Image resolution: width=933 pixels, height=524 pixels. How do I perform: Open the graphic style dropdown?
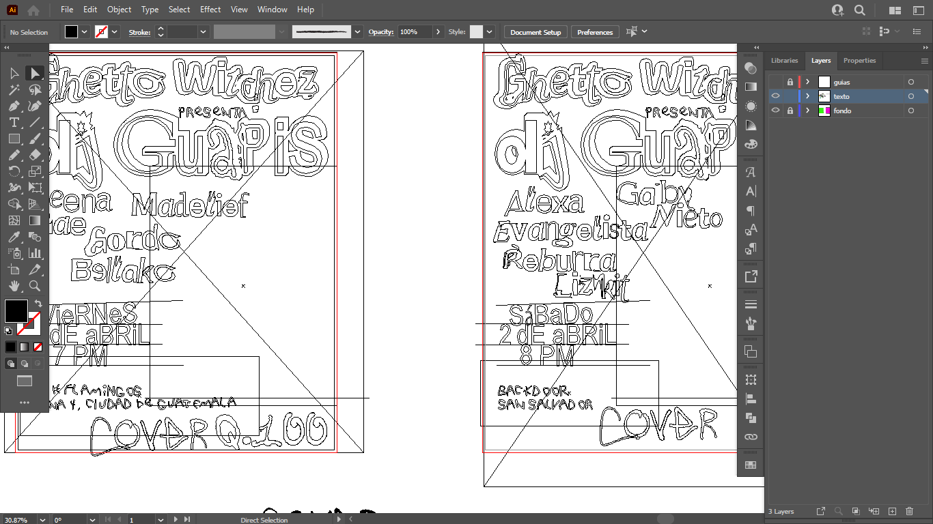pyautogui.click(x=490, y=32)
